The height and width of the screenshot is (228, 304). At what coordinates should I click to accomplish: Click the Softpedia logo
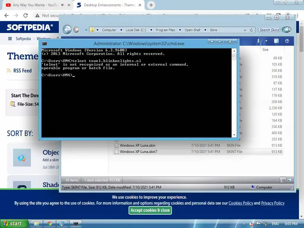30,27
